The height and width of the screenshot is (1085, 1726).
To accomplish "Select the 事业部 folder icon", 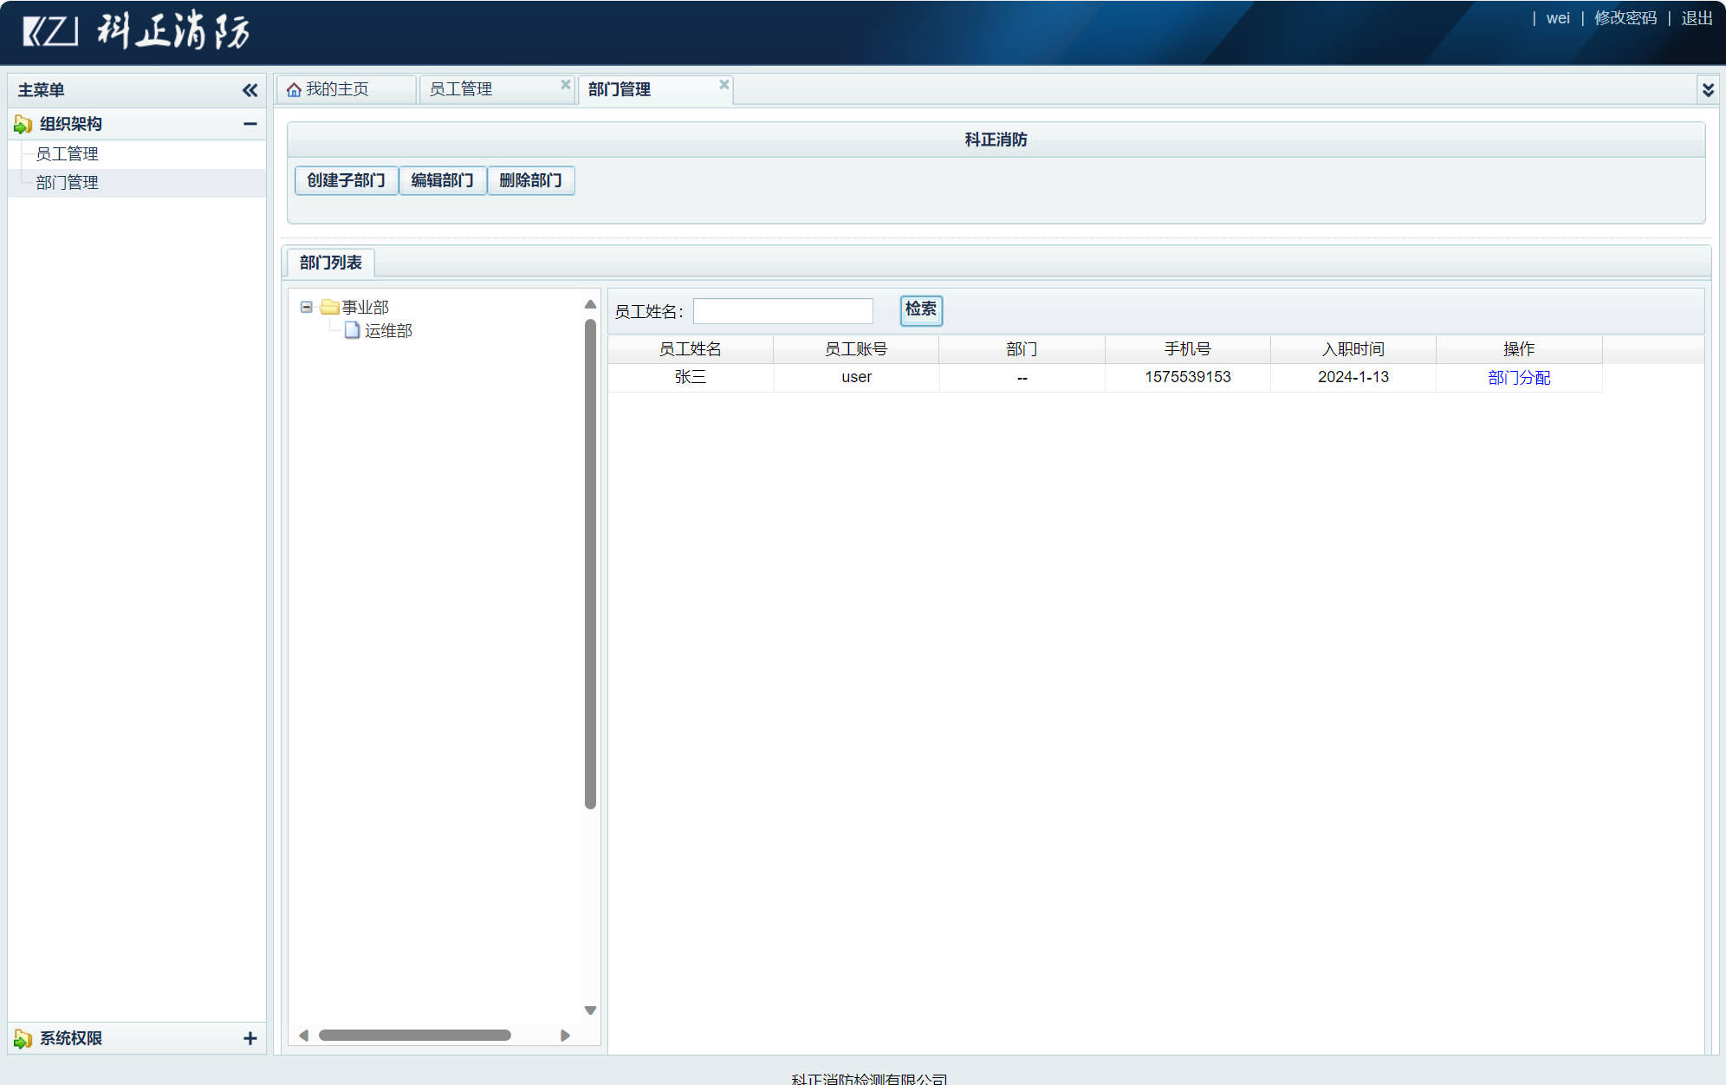I will [328, 307].
